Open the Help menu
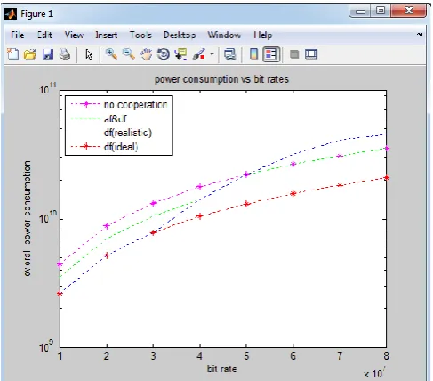The height and width of the screenshot is (381, 433). [x=262, y=36]
